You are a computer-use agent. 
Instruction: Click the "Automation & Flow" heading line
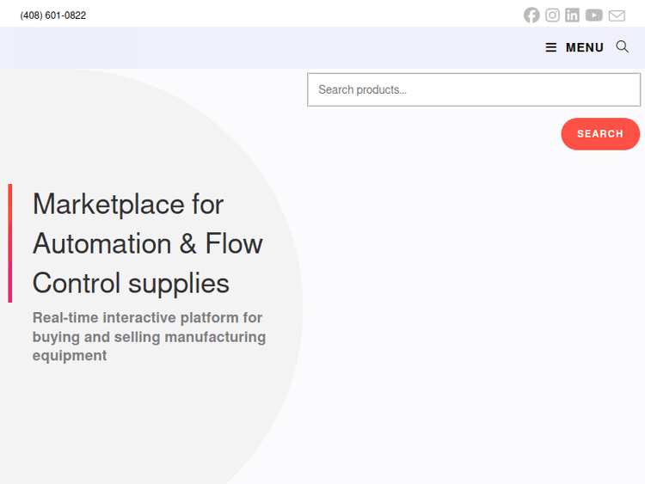click(x=147, y=244)
